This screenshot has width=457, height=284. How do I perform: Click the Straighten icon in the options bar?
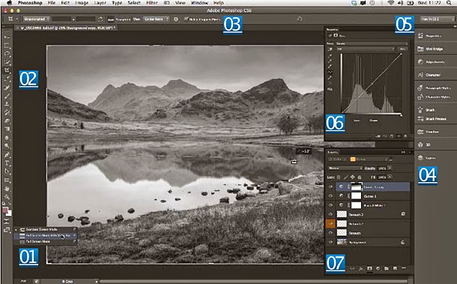click(x=111, y=19)
